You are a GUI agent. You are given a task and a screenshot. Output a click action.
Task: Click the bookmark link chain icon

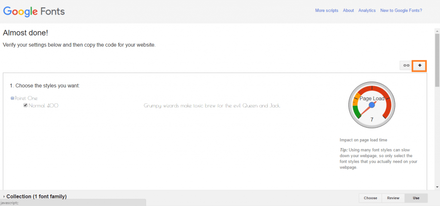point(406,66)
